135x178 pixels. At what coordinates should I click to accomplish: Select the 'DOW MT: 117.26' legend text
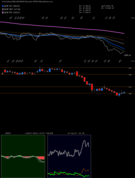[12, 9]
